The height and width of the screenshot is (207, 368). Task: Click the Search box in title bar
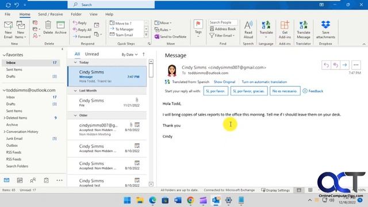(x=111, y=5)
